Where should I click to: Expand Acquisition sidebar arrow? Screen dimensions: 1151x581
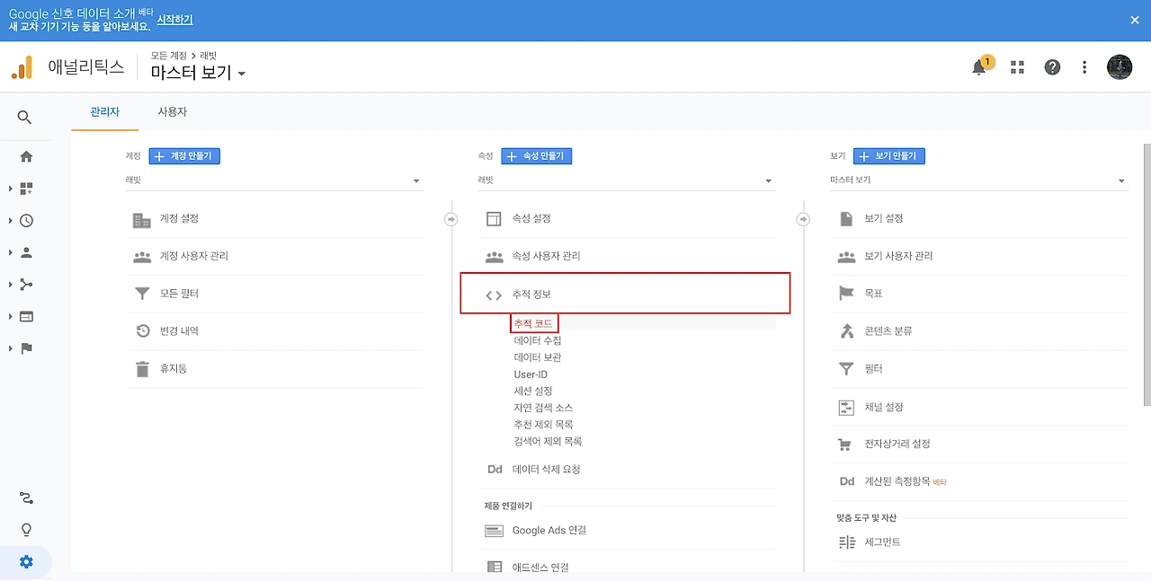coord(10,285)
